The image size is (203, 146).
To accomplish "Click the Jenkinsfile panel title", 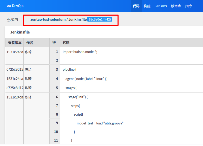I will [x=20, y=32].
